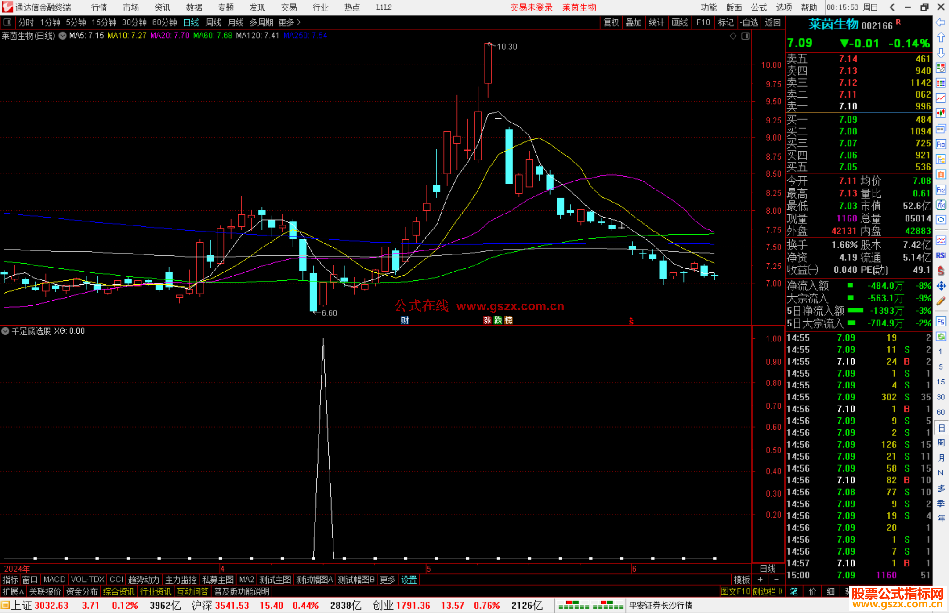Select the 周线 weekly period
The image size is (949, 613).
(214, 22)
